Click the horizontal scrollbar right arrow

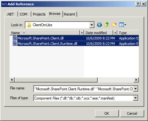[x=136, y=80]
